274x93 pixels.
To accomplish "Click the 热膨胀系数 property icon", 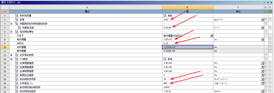I will (x=19, y=28).
